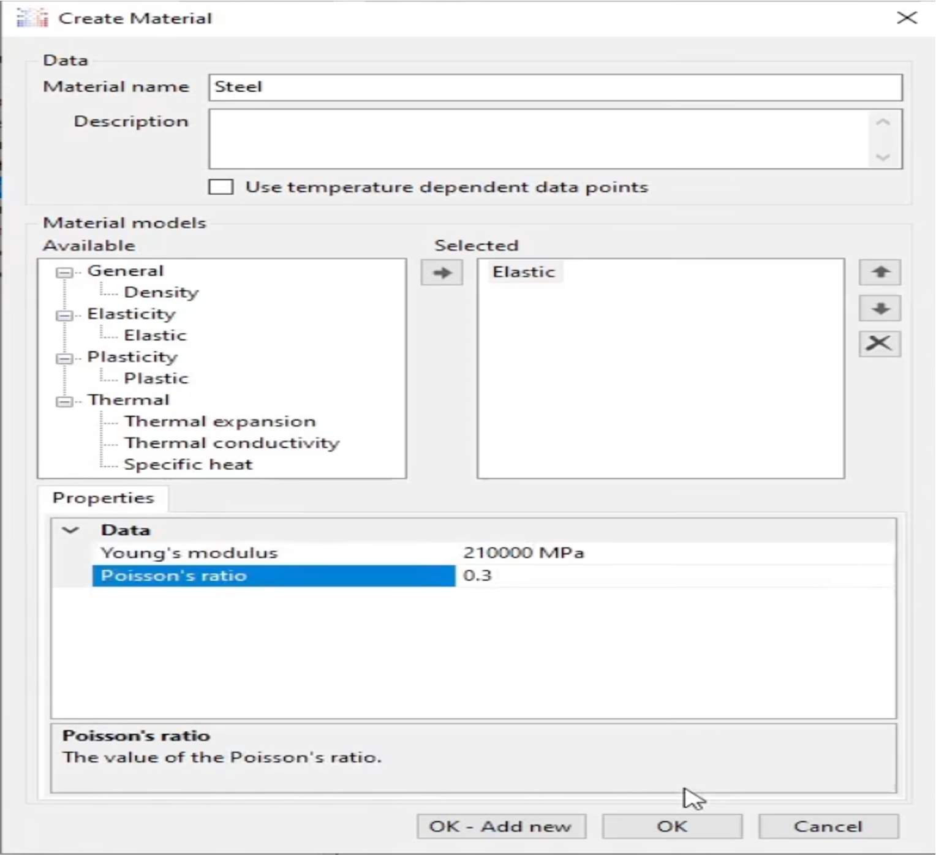Cancel the Create Material dialog

828,826
